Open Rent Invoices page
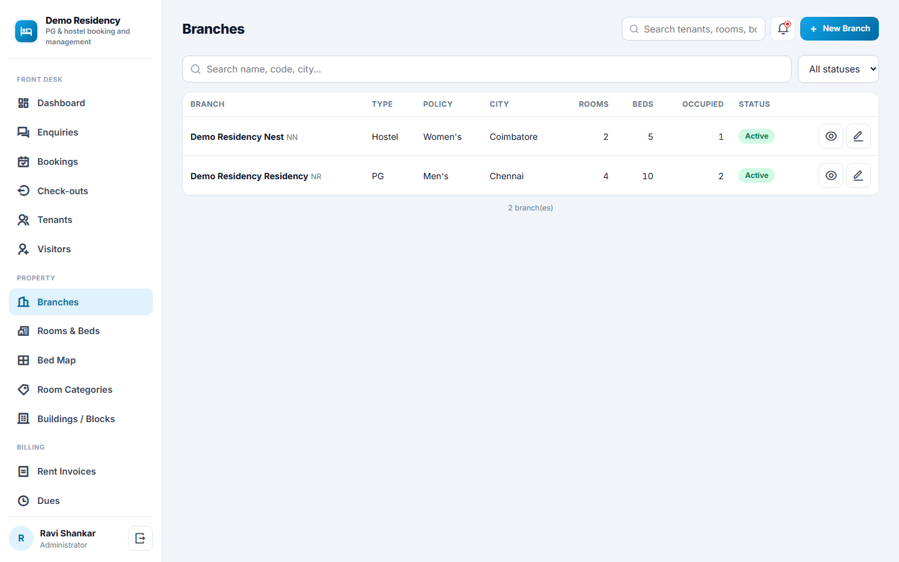Viewport: 899px width, 562px height. pos(81,471)
